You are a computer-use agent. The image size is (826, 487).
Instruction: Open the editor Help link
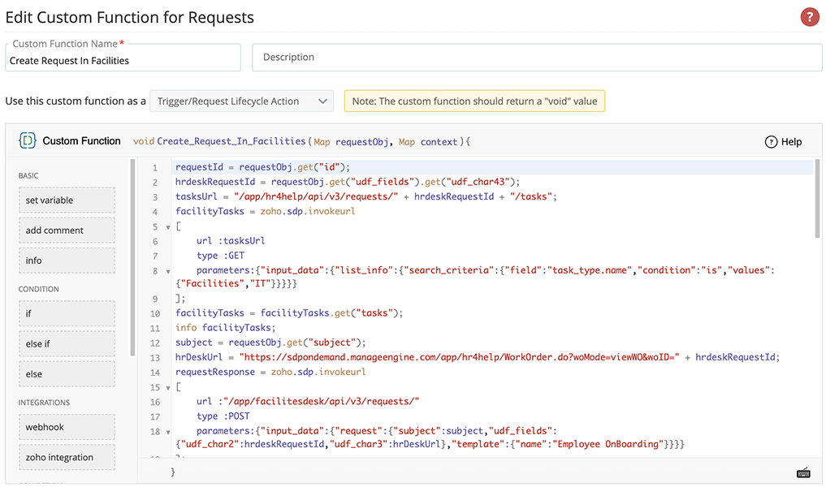[x=783, y=142]
